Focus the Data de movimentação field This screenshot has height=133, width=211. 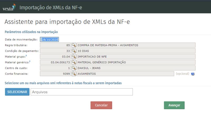[49, 39]
